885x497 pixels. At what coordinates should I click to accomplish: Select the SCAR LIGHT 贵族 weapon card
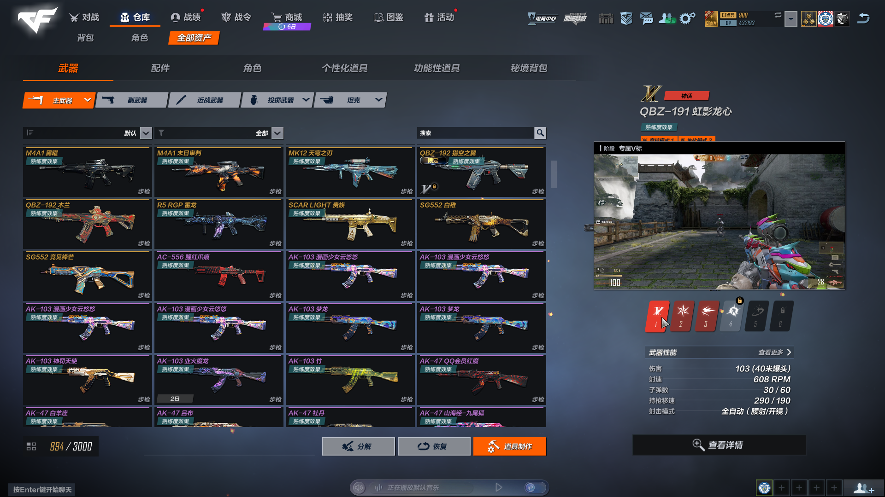350,224
